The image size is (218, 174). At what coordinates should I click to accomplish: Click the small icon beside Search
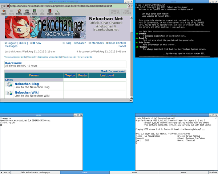coord(75,43)
